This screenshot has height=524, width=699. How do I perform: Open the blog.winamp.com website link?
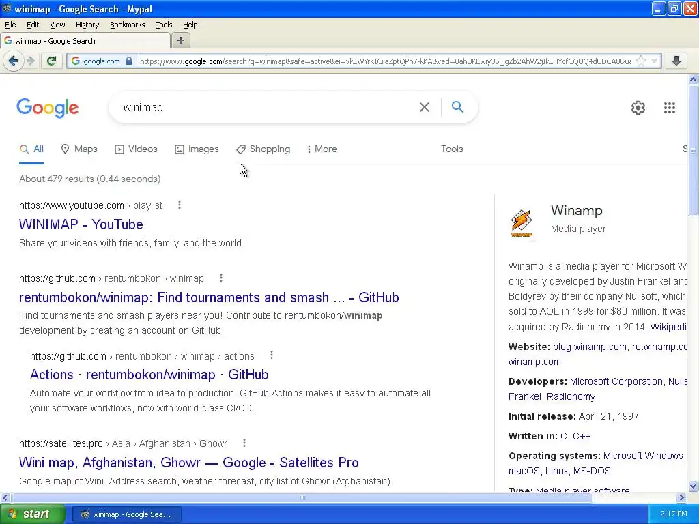(589, 347)
